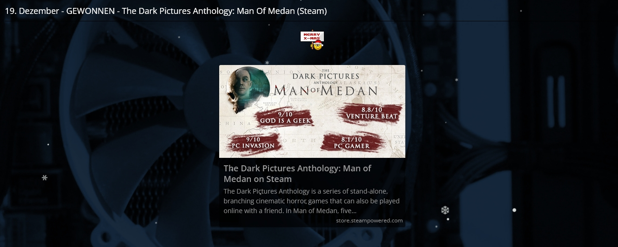Click the Merry X-Mas sign held by smiley
This screenshot has height=247, width=618.
pos(312,36)
